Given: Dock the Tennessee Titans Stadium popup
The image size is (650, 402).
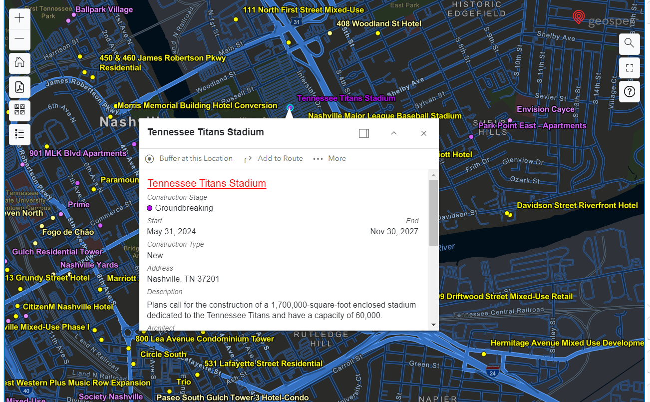Looking at the screenshot, I should click(364, 133).
